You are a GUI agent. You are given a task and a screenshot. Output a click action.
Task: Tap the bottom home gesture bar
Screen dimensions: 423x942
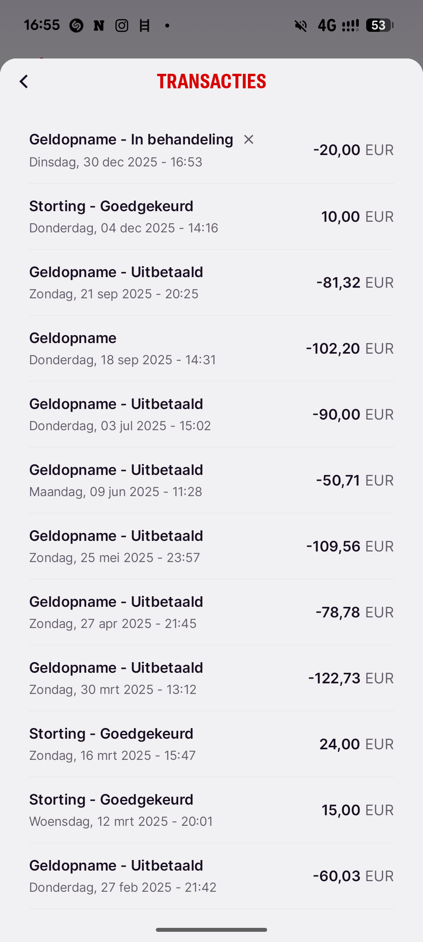211,930
